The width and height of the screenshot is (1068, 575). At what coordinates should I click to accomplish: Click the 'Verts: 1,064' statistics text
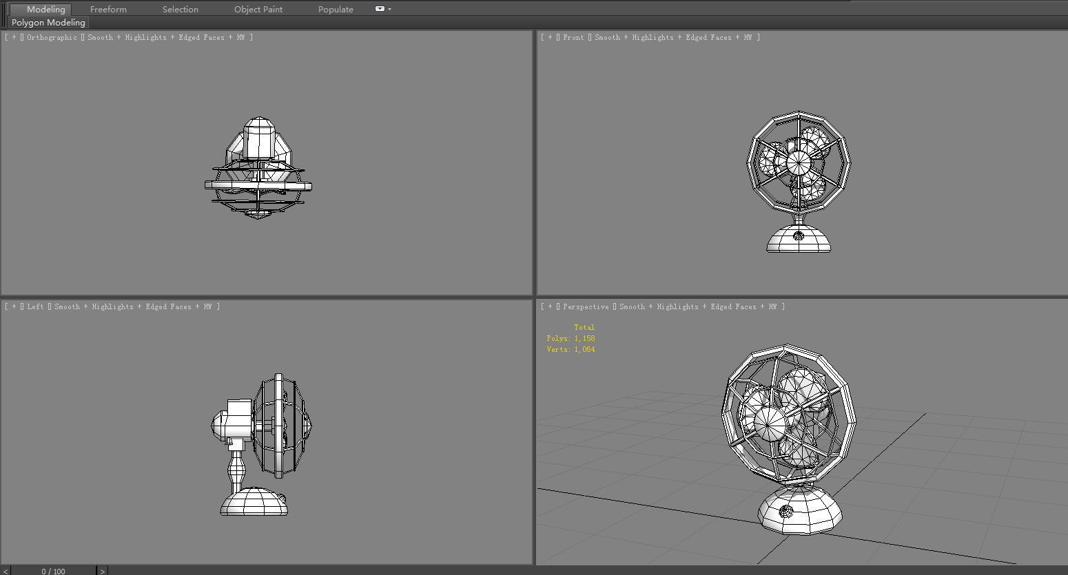click(571, 349)
